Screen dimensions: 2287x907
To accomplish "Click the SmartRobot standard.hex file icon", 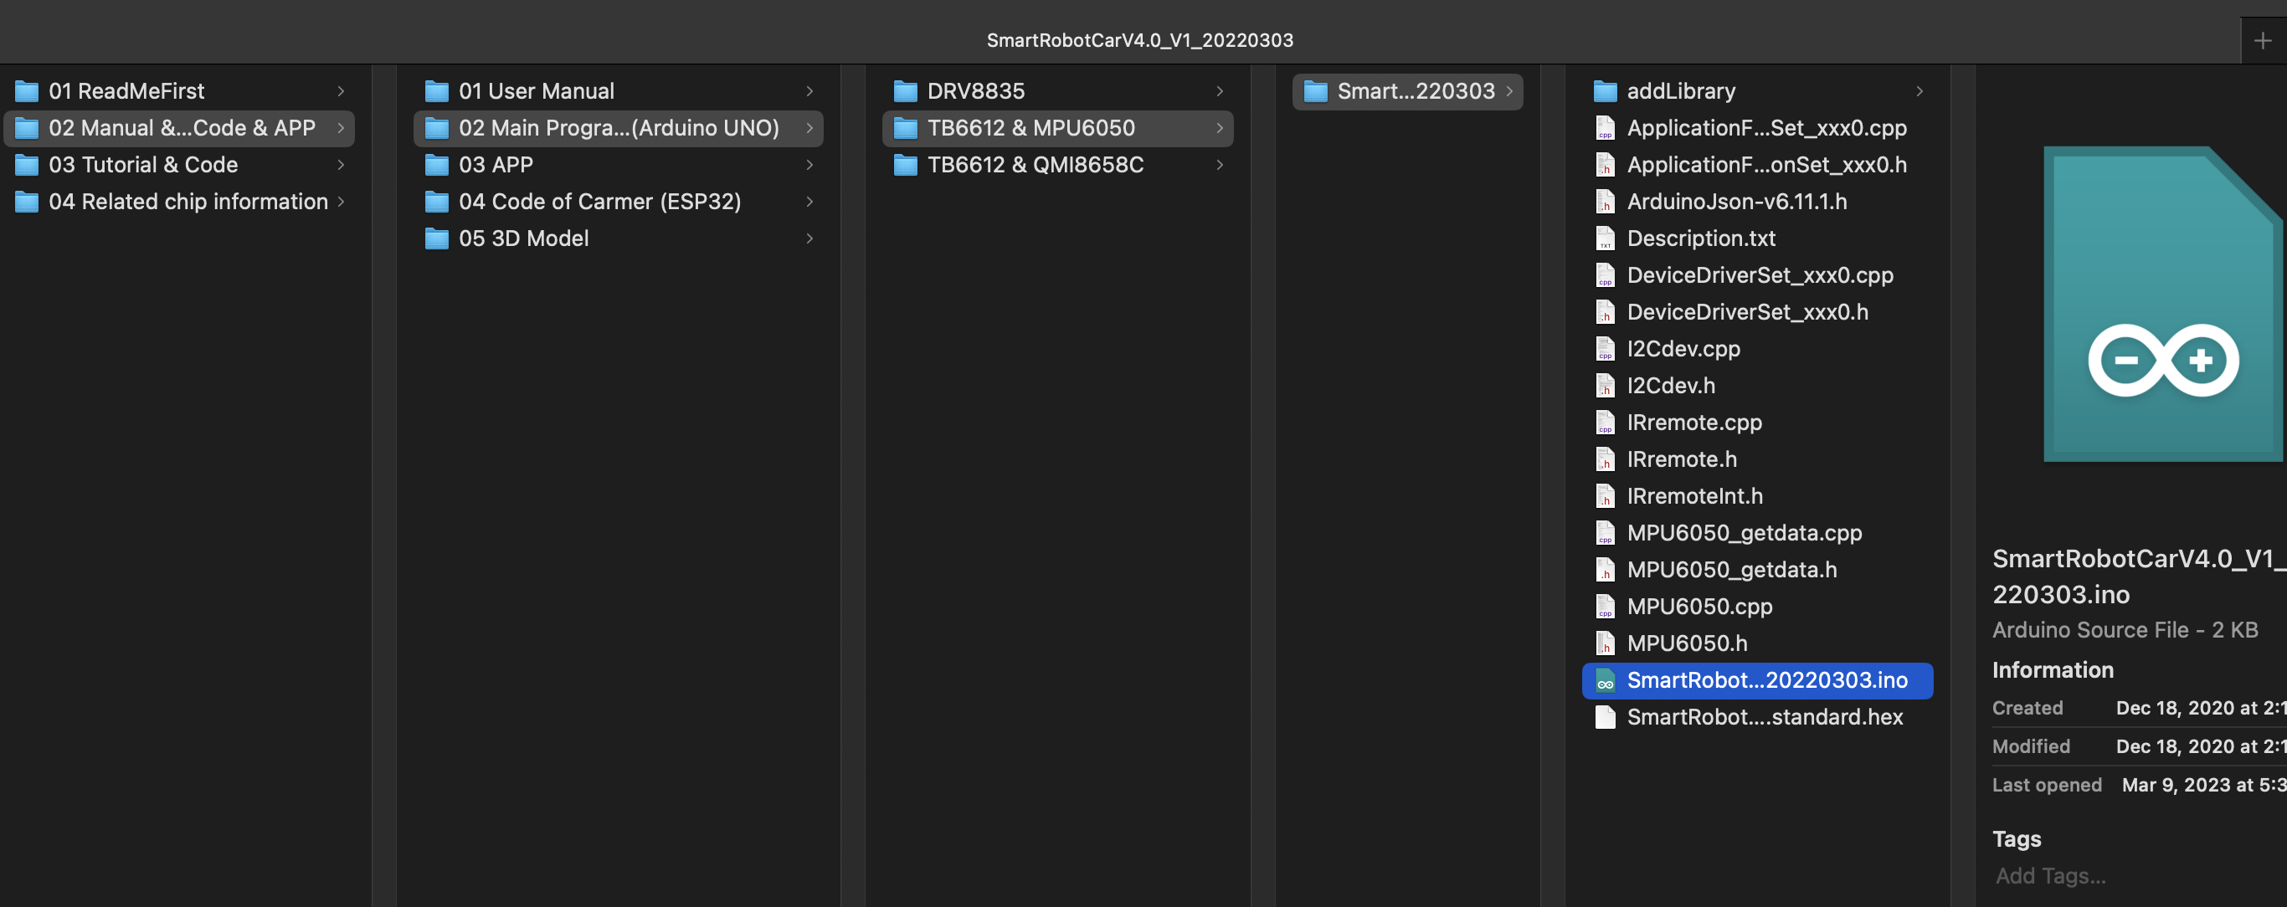I will 1604,717.
